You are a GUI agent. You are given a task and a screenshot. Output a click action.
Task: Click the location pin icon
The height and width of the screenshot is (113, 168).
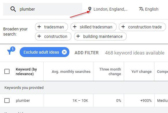tap(90, 9)
